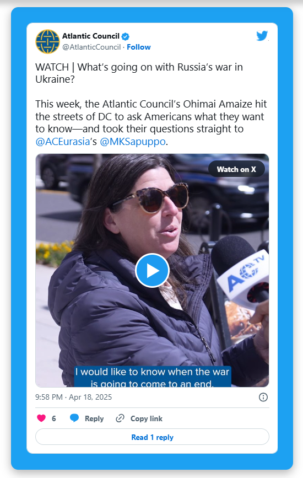Image resolution: width=303 pixels, height=478 pixels.
Task: Play the embedded video
Action: pos(152,270)
